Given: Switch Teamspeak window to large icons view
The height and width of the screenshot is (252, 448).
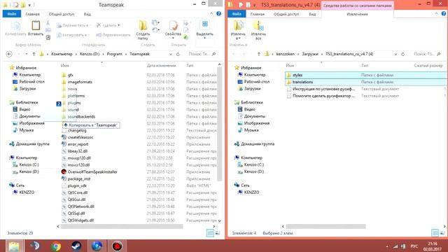Looking at the screenshot, I should pos(218,233).
